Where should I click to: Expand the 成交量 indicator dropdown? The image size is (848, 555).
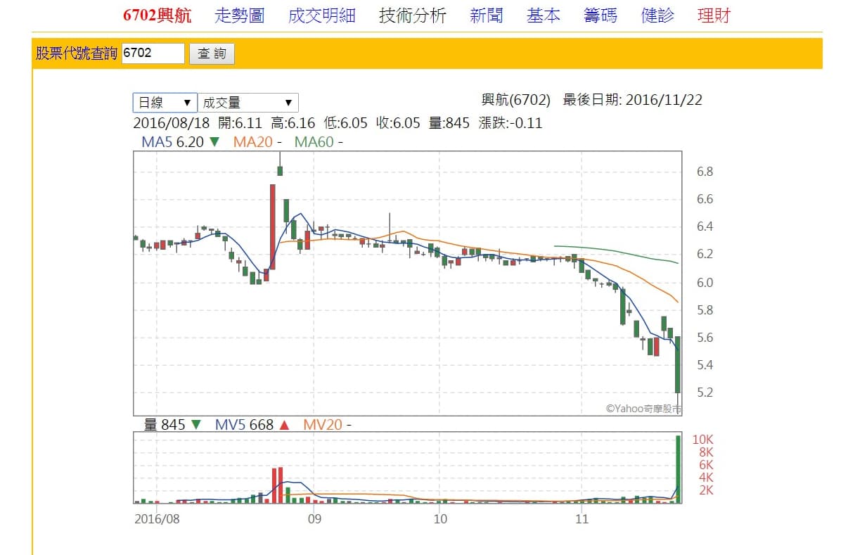click(248, 103)
